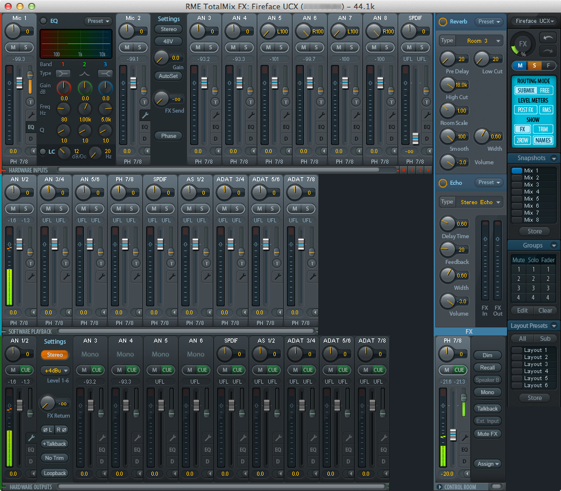This screenshot has height=491, width=561.
Task: Click the Phase button icon on Mic 2 settings panel
Action: pos(168,136)
